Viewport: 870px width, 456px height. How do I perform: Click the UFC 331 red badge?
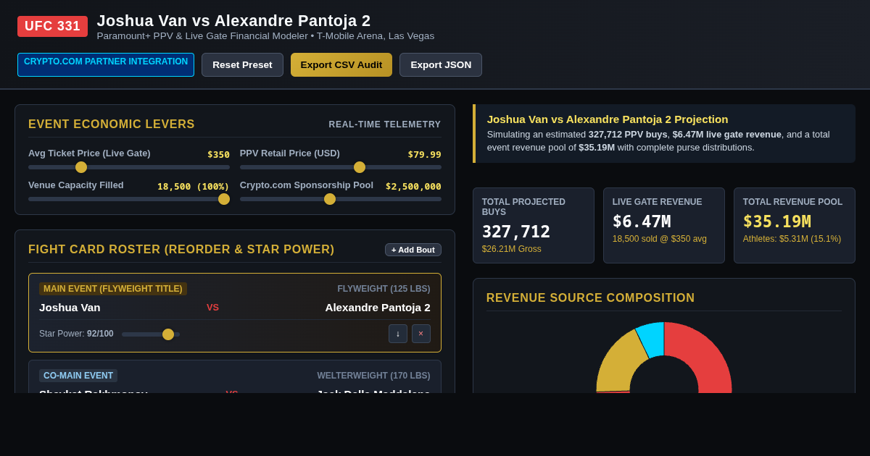(52, 26)
